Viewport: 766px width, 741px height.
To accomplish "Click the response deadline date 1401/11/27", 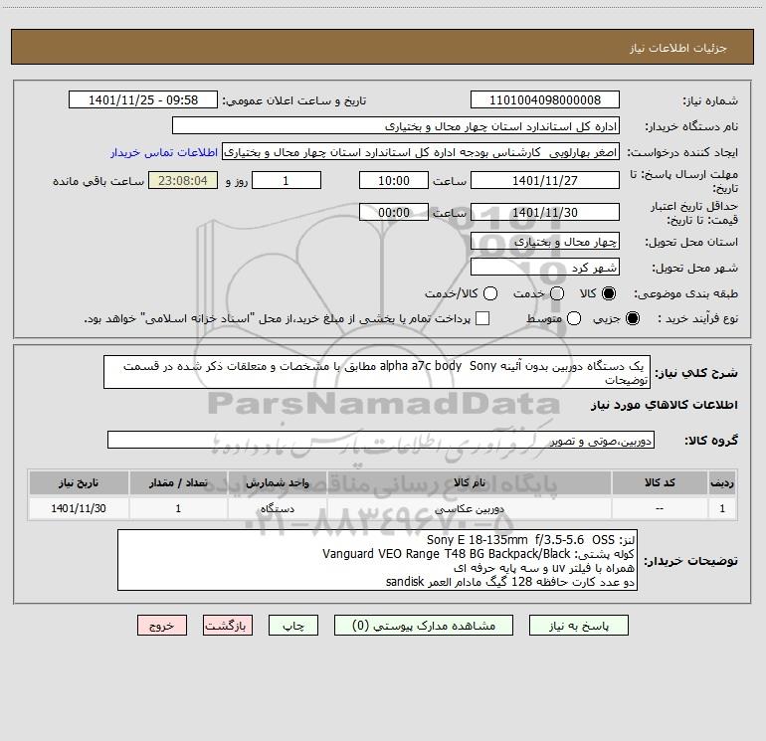I will point(545,181).
